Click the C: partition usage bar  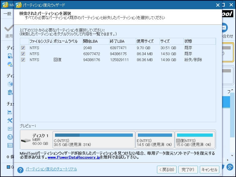pos(94,135)
